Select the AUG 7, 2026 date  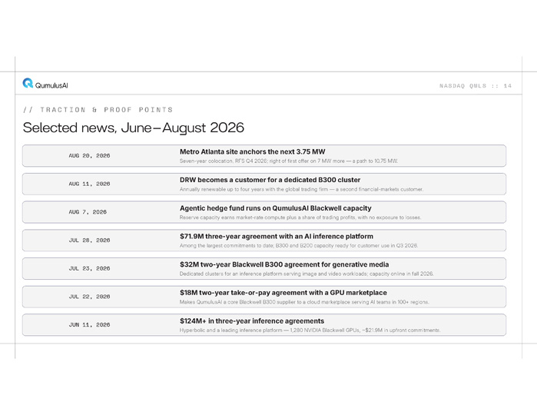(x=88, y=212)
